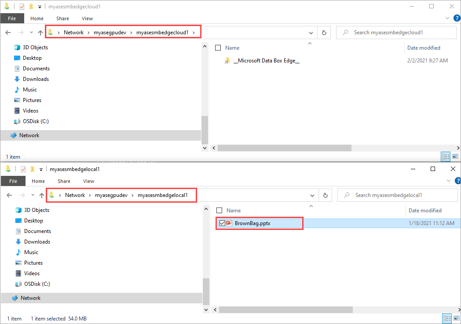Click the up one level arrow
Image resolution: width=461 pixels, height=324 pixels.
tap(40, 32)
